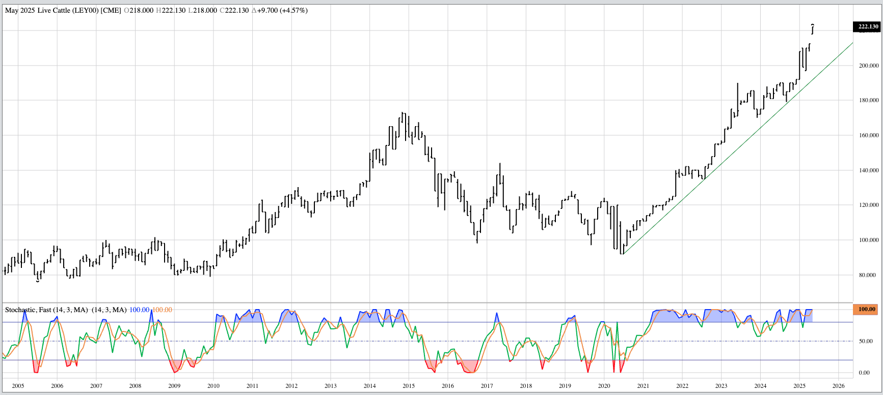Click the May 2025 Live Cattle chart title

[x=63, y=10]
